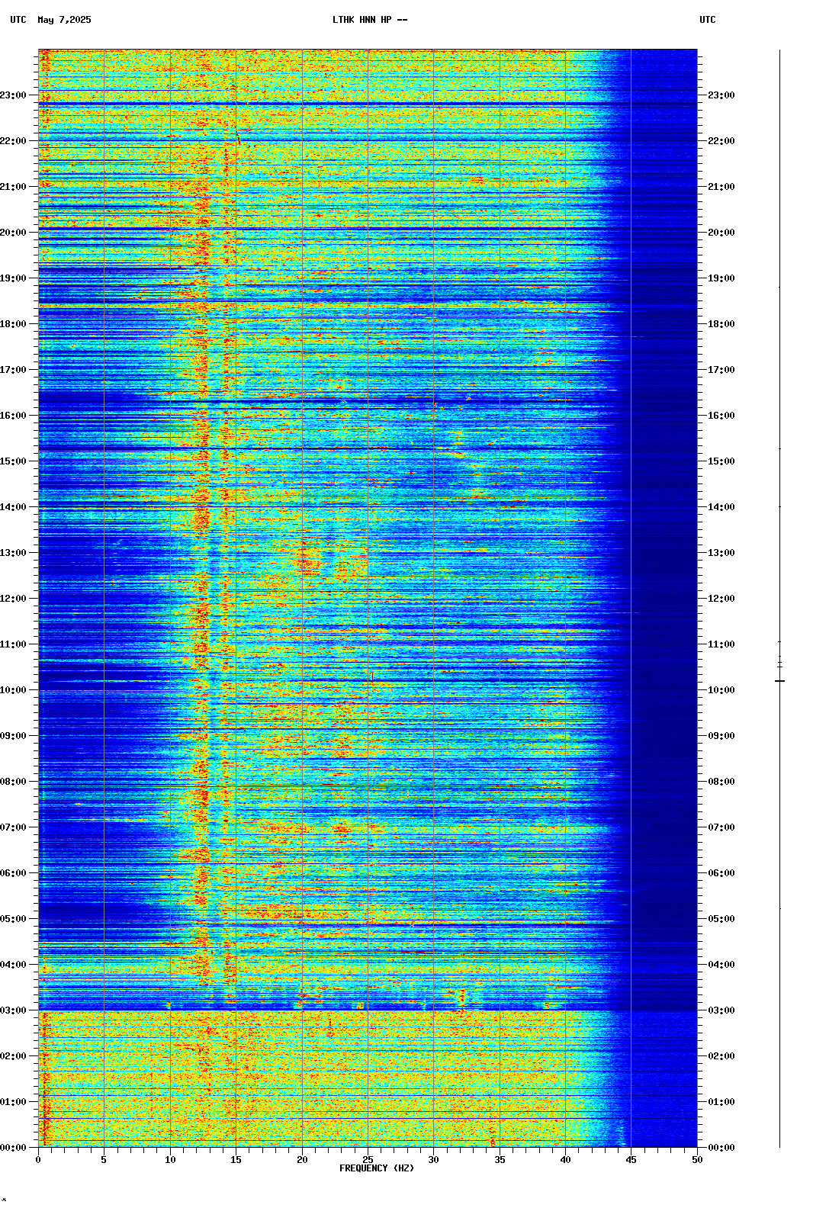Click the FREQUENCY (HZ) axis label
813x1208 pixels.
coord(376,1168)
